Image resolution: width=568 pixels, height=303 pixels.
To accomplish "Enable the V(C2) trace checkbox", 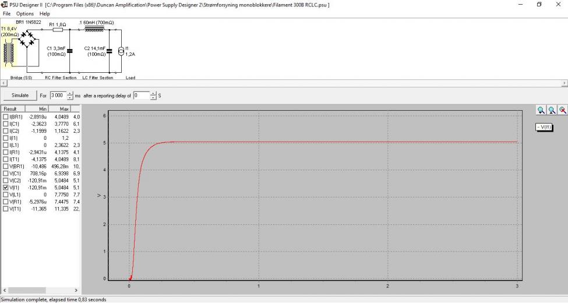I will pyautogui.click(x=5, y=181).
